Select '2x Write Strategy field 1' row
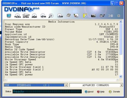This screenshot has width=127, height=98. point(61,67)
